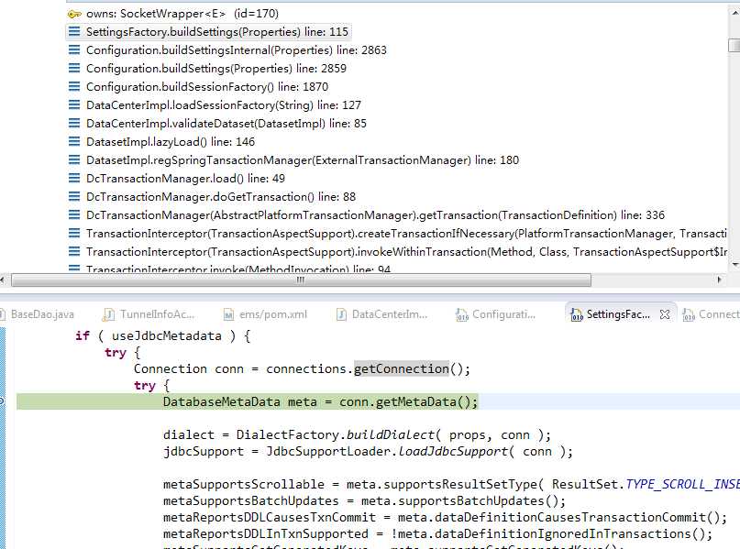
Task: Click stack frame icon of DcTransactionManager.doGetTransaction row
Action: click(74, 197)
